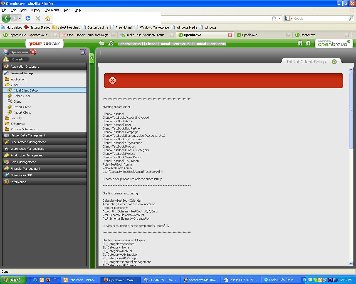Viewport: 356px width, 284px height.
Task: Collapse the left menu with green arrow handle
Action: click(x=92, y=58)
